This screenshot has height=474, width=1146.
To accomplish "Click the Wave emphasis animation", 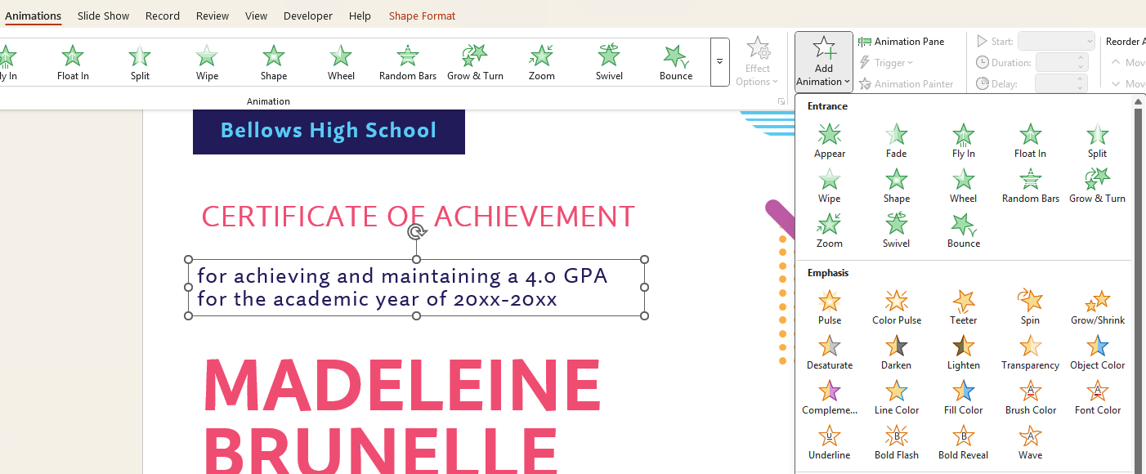I will (x=1030, y=442).
